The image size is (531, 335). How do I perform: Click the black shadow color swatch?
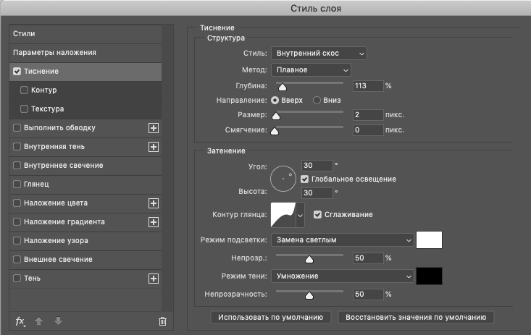(429, 276)
